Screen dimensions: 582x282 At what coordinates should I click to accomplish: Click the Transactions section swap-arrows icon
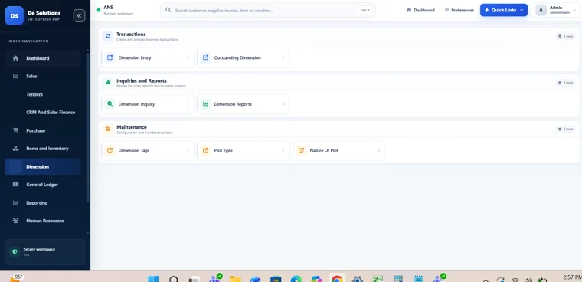click(108, 36)
